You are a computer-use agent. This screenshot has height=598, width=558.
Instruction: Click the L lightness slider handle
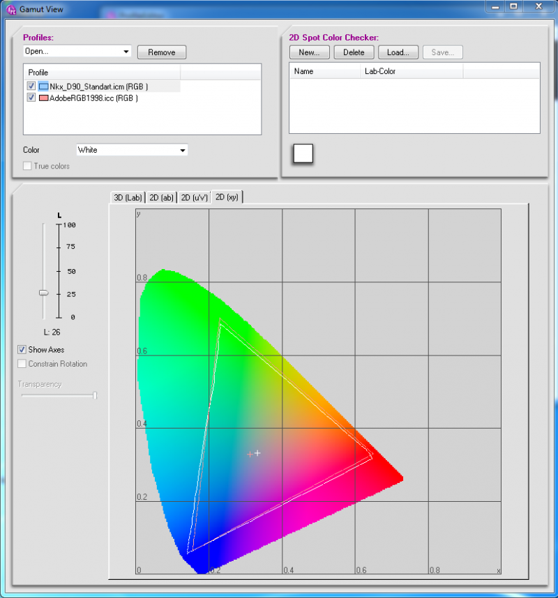pos(44,293)
